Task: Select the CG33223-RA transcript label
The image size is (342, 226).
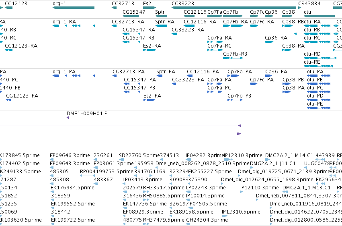Action: pyautogui.click(x=188, y=30)
